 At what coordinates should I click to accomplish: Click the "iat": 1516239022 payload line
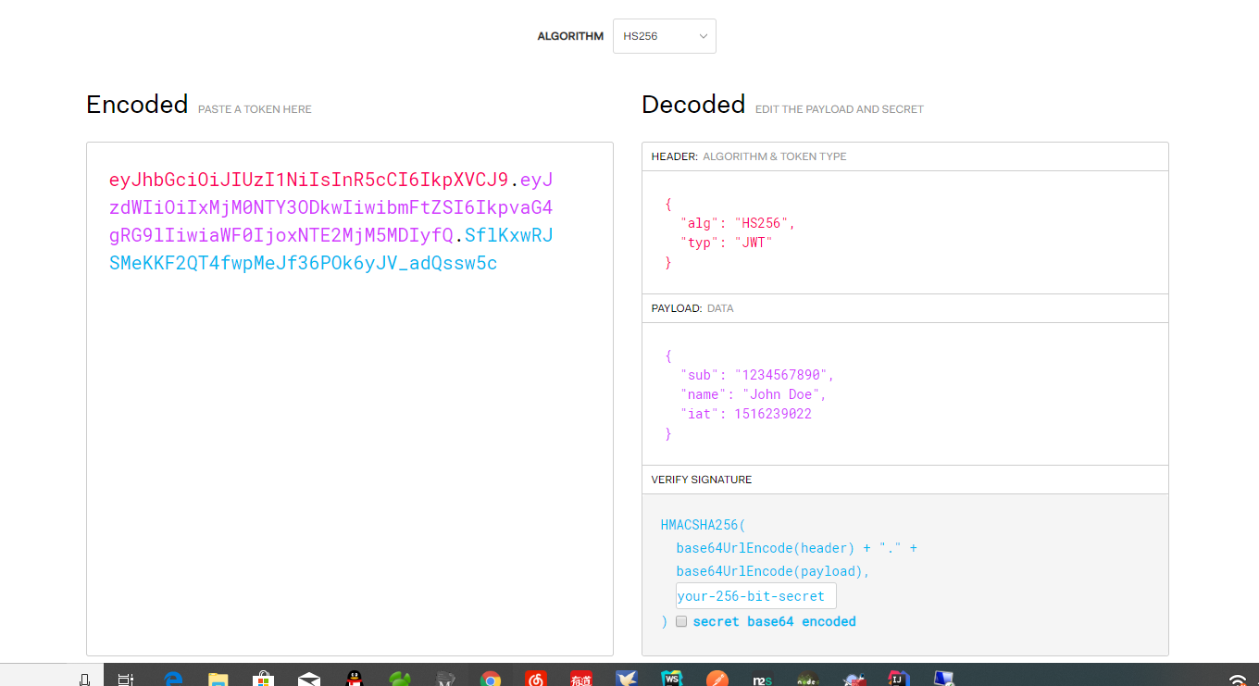pos(746,414)
